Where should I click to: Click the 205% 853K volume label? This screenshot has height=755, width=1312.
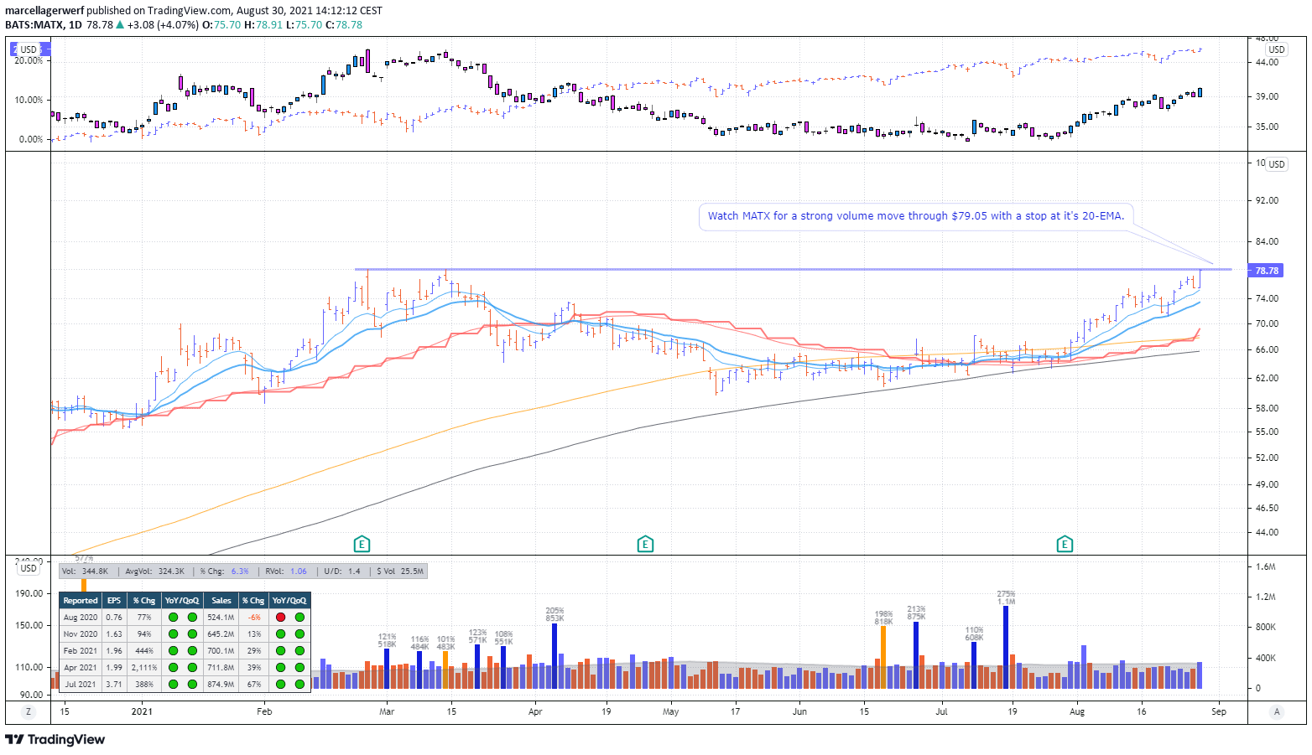554,614
